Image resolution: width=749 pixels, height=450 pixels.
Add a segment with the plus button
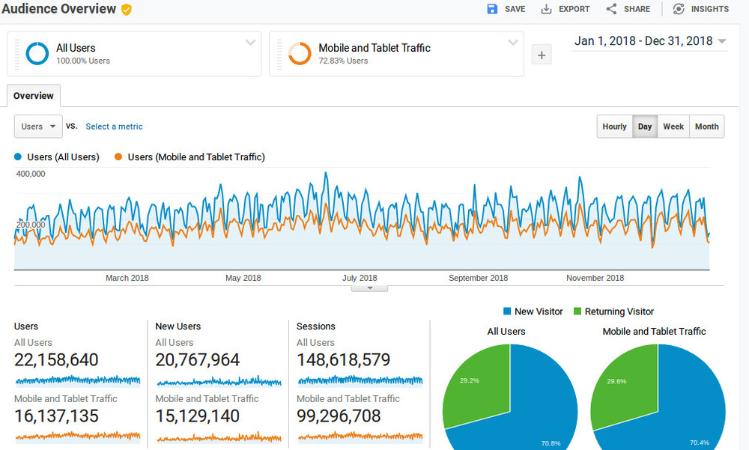[542, 55]
